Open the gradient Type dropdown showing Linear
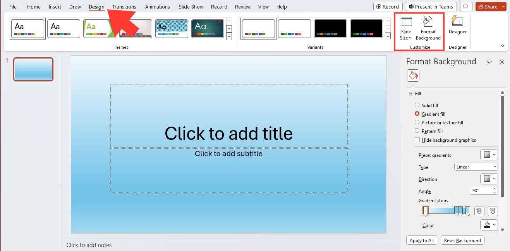510x251 pixels. [x=476, y=167]
